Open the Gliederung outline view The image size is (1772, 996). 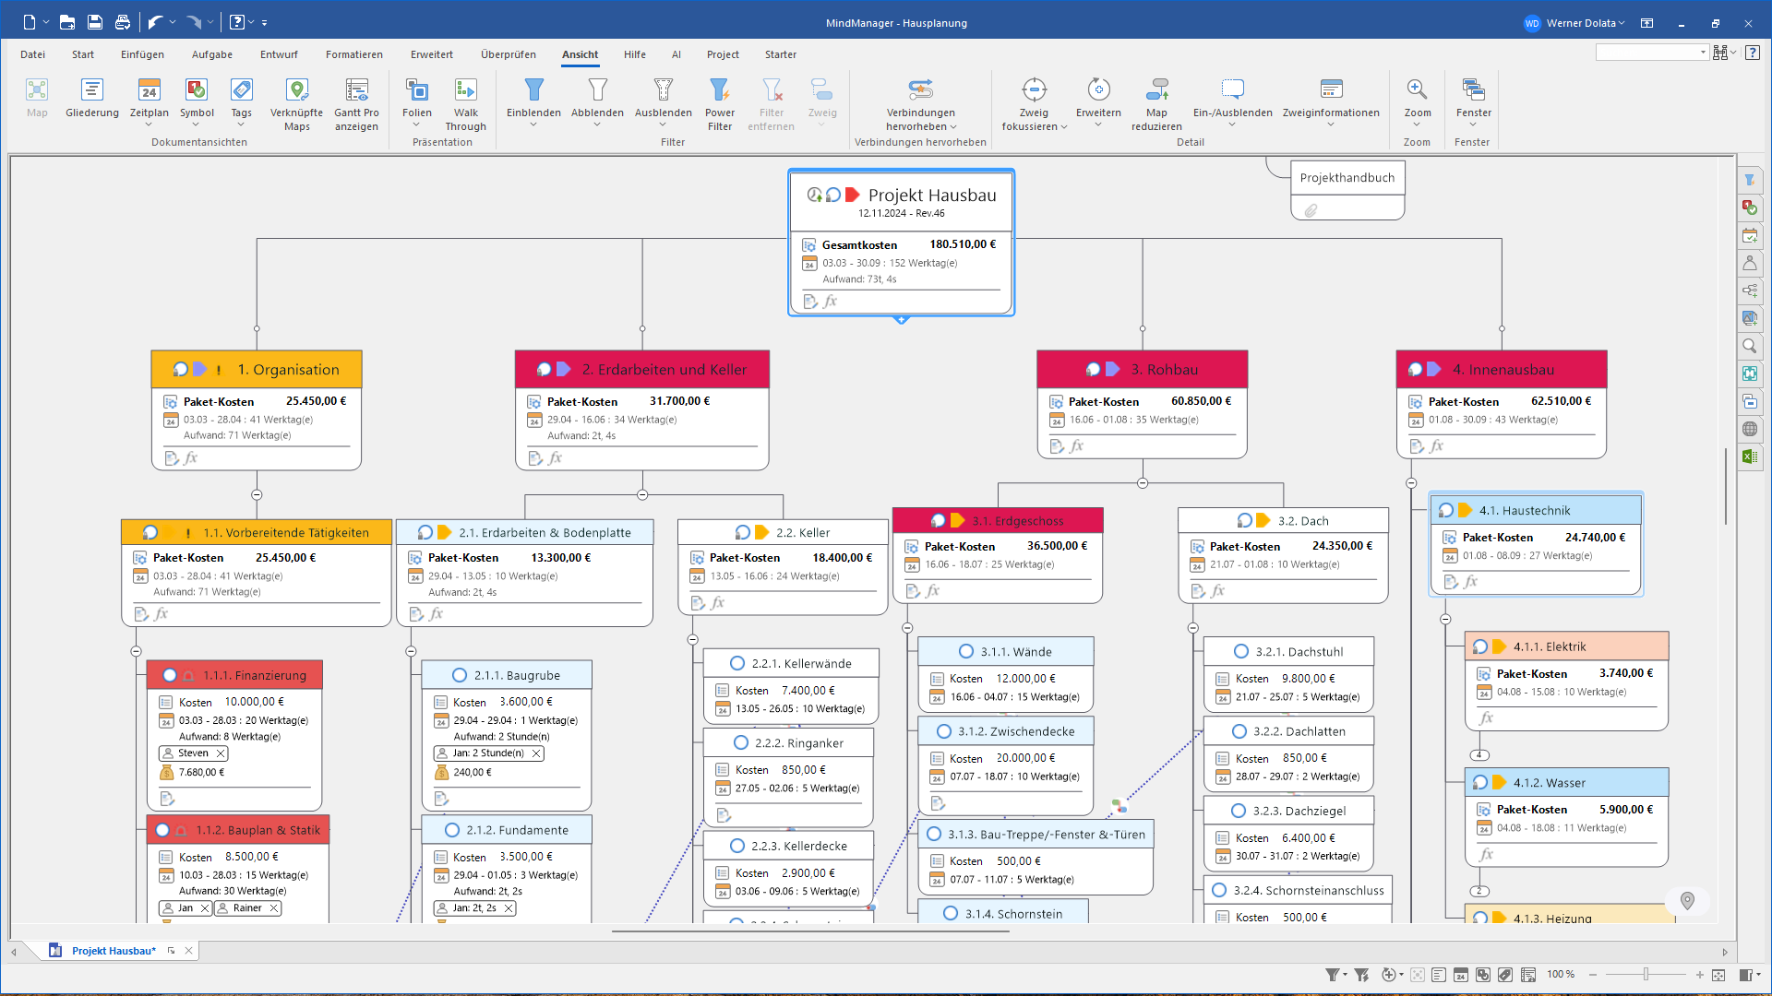click(91, 90)
